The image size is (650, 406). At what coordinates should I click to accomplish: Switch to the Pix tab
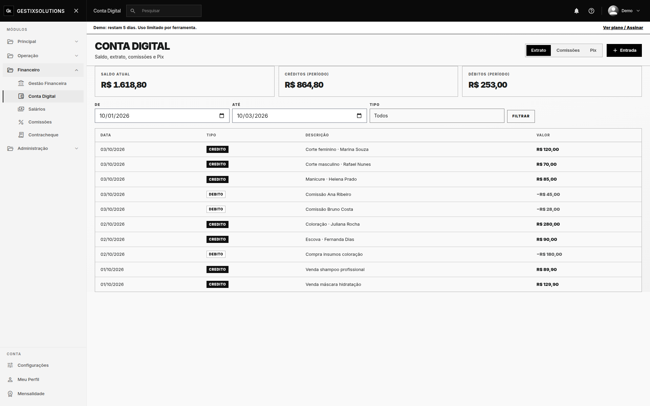click(593, 50)
